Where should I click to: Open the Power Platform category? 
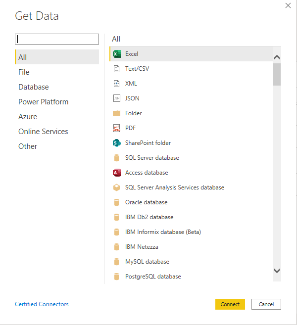click(x=44, y=102)
